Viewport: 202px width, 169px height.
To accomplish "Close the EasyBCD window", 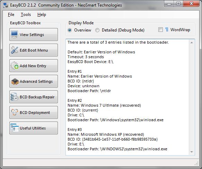I will pyautogui.click(x=191, y=4).
